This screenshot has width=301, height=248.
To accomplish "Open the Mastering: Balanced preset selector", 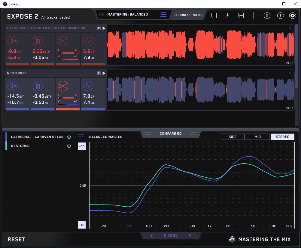I will click(x=127, y=14).
